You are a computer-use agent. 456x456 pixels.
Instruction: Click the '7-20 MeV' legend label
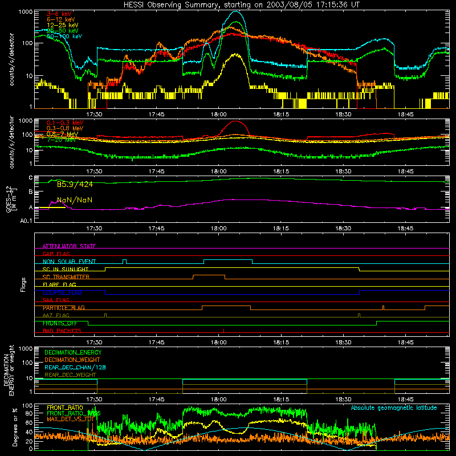(62, 140)
